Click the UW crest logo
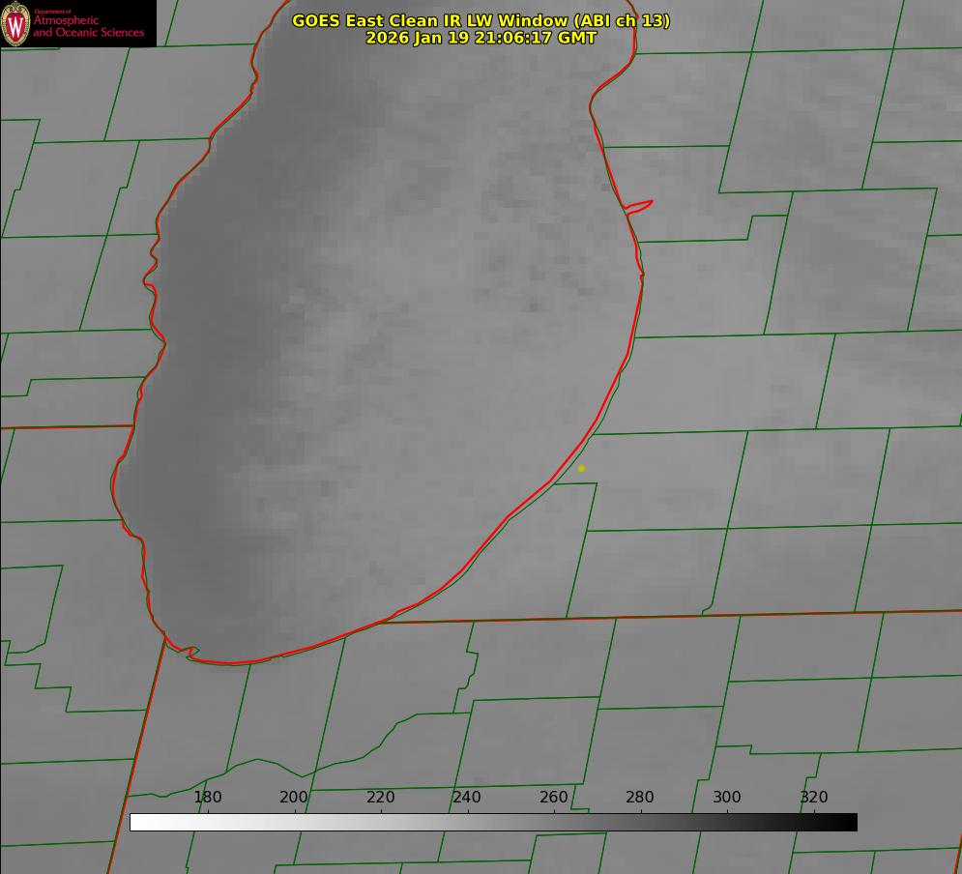Image resolution: width=962 pixels, height=874 pixels. pyautogui.click(x=15, y=24)
